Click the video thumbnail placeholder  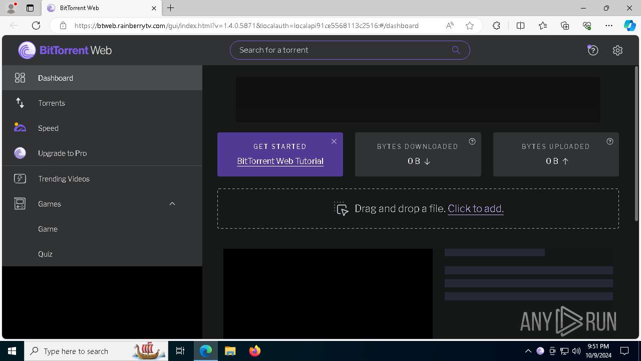click(328, 293)
